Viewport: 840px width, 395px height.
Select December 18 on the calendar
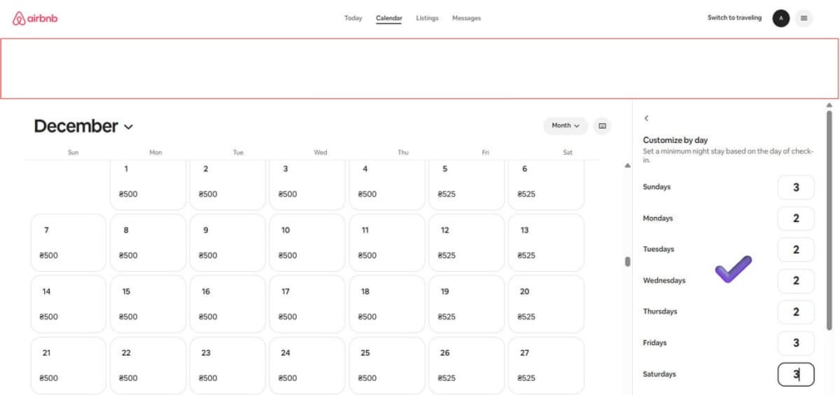(387, 304)
